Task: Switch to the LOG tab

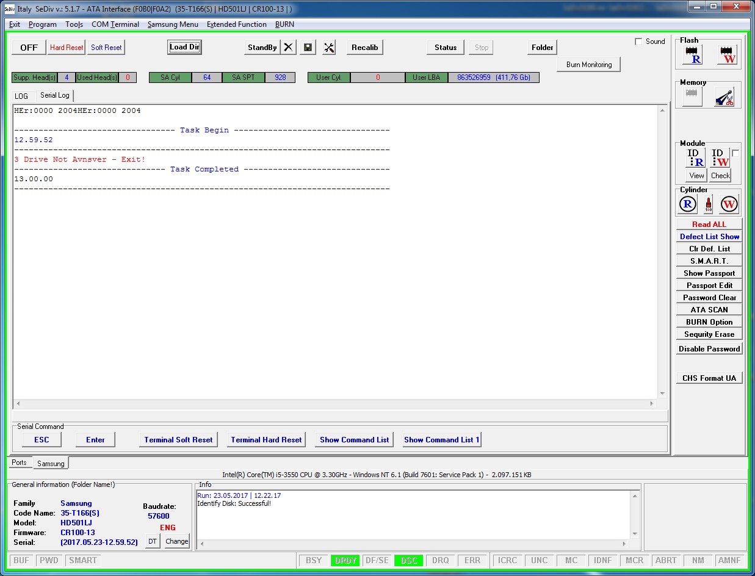Action: [x=21, y=96]
